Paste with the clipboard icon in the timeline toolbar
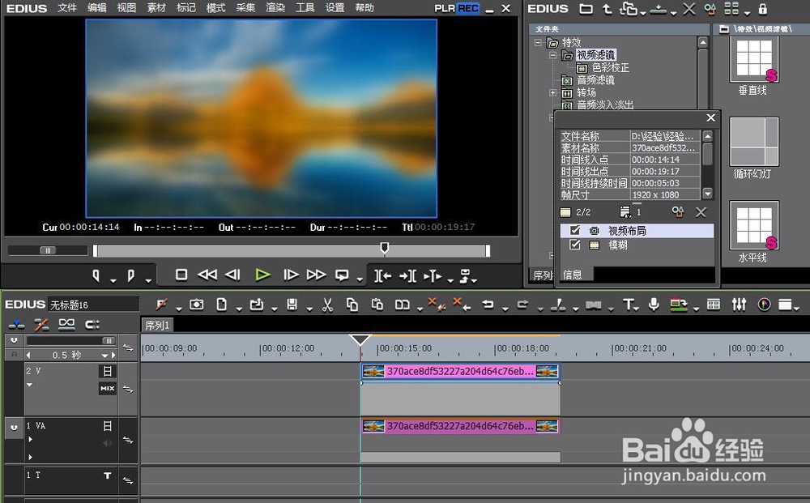Image resolution: width=810 pixels, height=503 pixels. (x=377, y=305)
